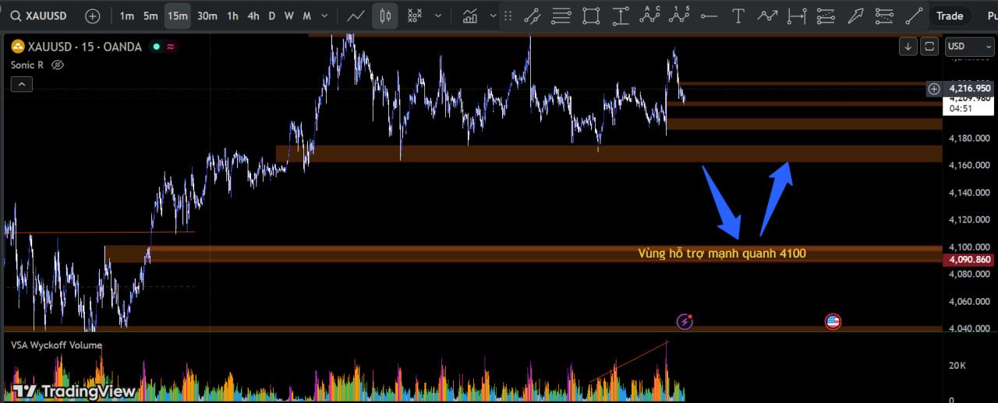Switch to the 4h timeframe
Screen dimensions: 998x403
[x=253, y=16]
